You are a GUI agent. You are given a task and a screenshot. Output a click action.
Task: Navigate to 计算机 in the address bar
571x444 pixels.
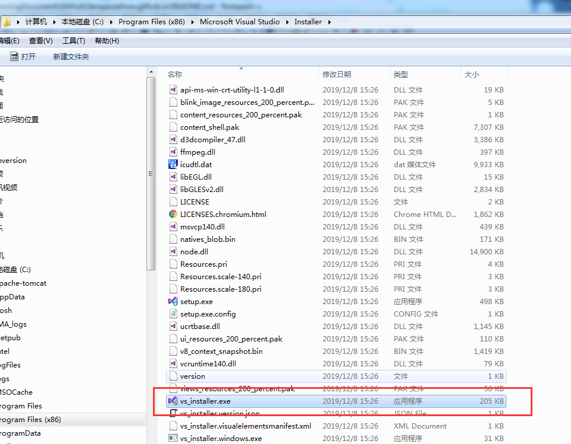[x=36, y=22]
